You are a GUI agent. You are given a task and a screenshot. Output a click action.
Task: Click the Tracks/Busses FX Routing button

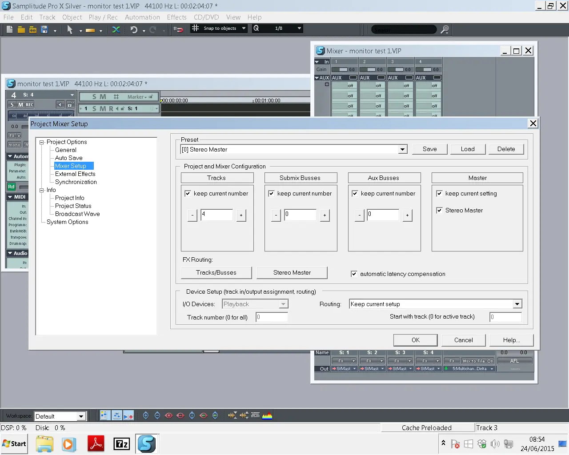coord(216,273)
